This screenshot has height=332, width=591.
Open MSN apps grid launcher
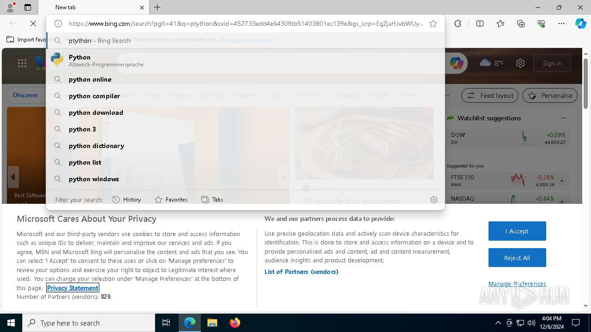click(x=22, y=63)
